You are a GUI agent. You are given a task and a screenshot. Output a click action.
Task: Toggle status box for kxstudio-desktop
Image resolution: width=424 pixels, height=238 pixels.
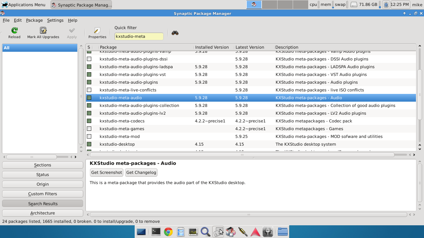[89, 144]
